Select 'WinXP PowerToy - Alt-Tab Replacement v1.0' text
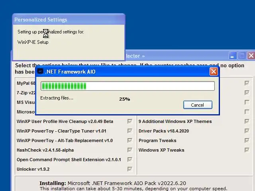Viewport: 255px width, 191px height. coord(65,140)
